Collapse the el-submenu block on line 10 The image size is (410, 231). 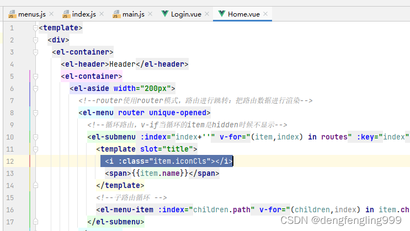point(35,137)
